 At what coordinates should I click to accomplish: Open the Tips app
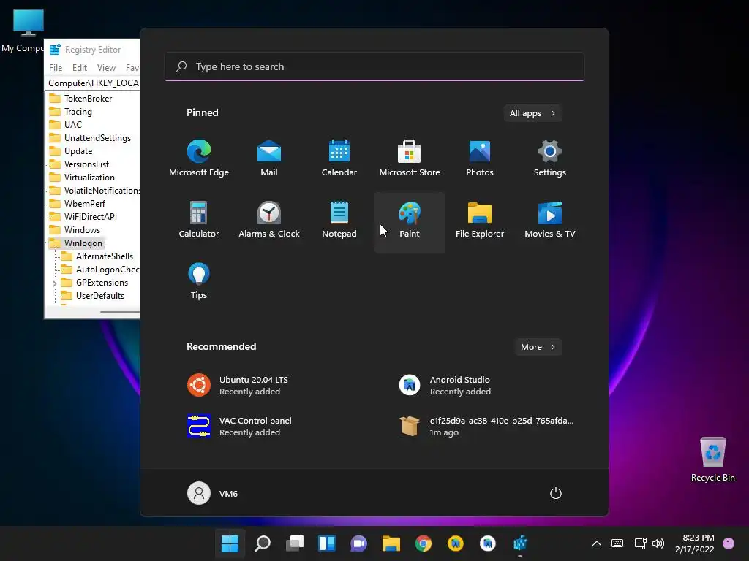[199, 283]
